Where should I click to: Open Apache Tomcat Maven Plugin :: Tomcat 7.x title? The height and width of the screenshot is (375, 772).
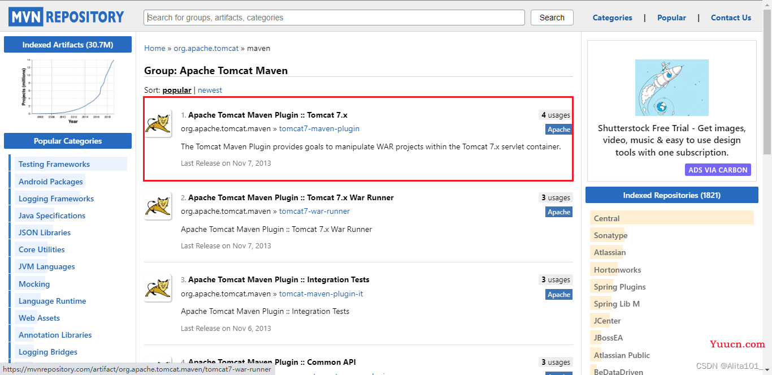(x=268, y=115)
